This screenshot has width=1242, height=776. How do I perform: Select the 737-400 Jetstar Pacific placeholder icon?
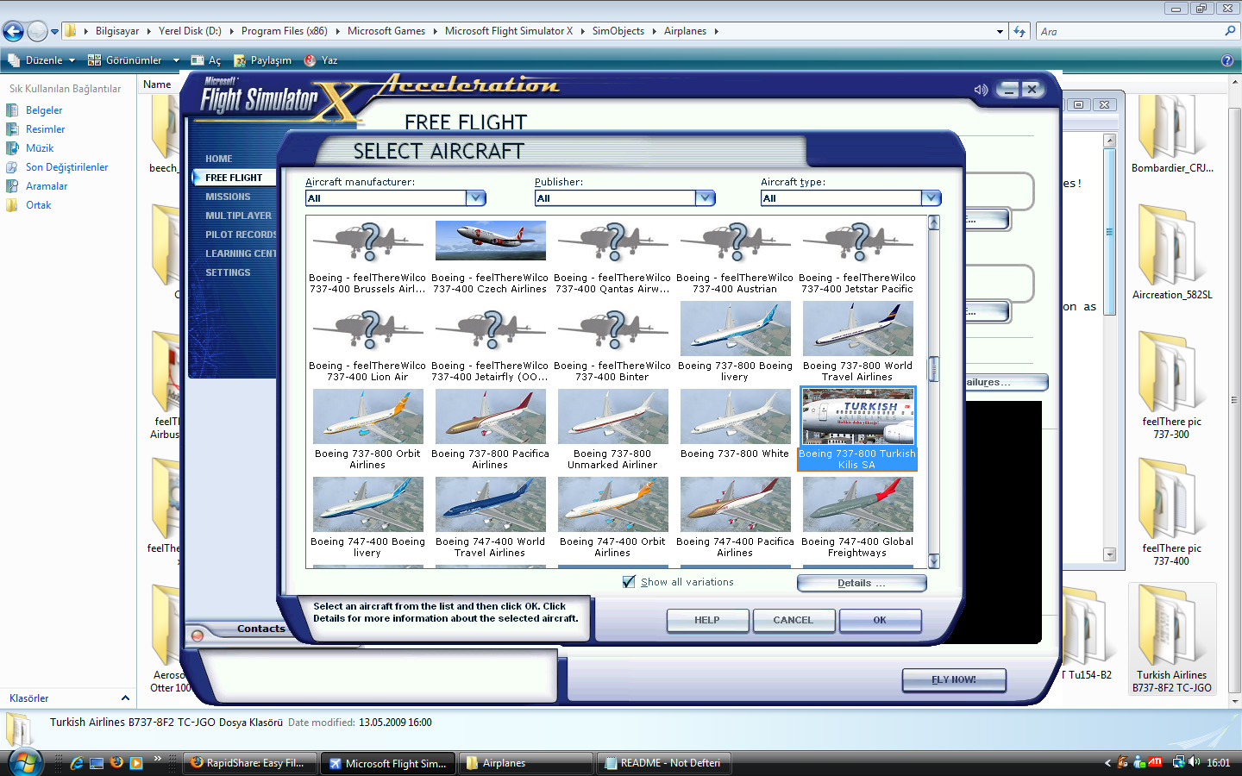857,241
